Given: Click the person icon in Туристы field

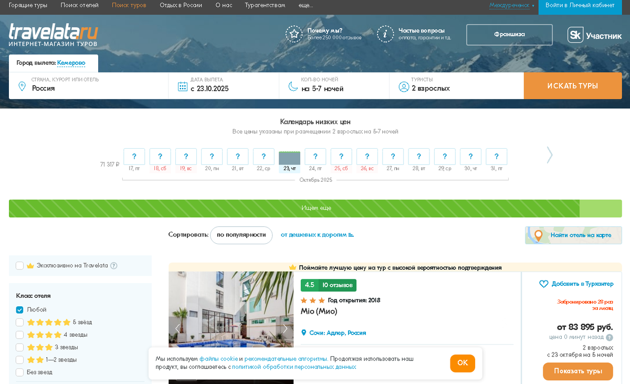Looking at the screenshot, I should [x=403, y=87].
